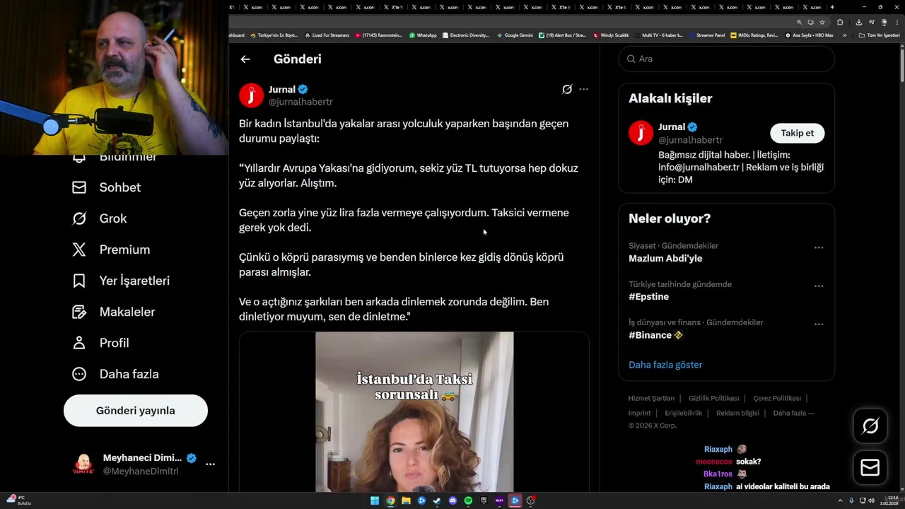Open Chrome downloads icon
This screenshot has width=905, height=509.
(859, 22)
